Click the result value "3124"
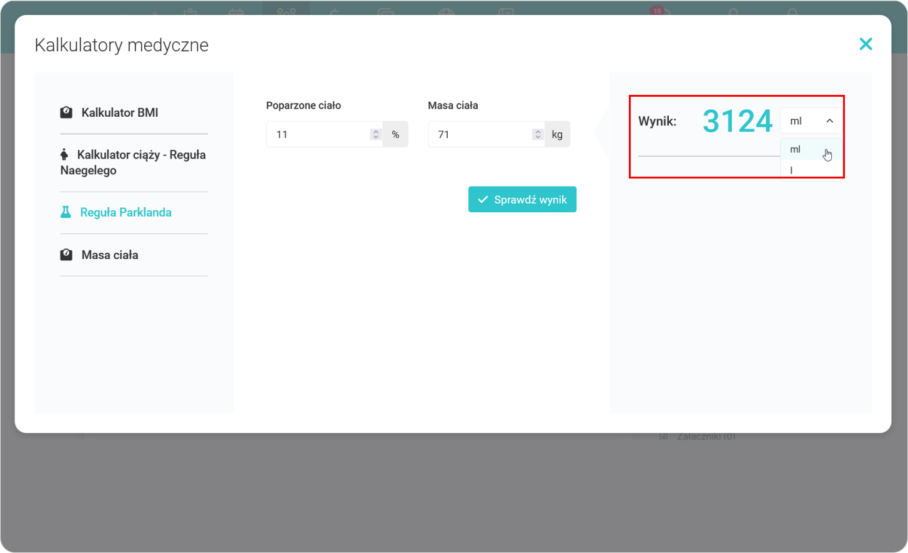The width and height of the screenshot is (908, 553). tap(738, 121)
